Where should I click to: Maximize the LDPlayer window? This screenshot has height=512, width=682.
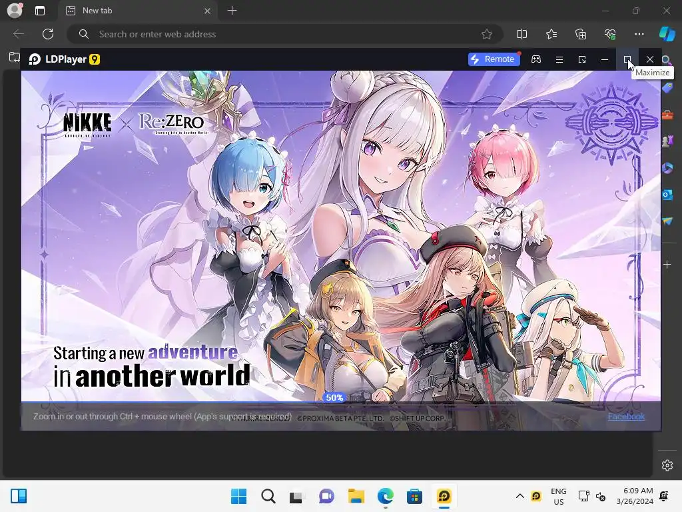(627, 59)
